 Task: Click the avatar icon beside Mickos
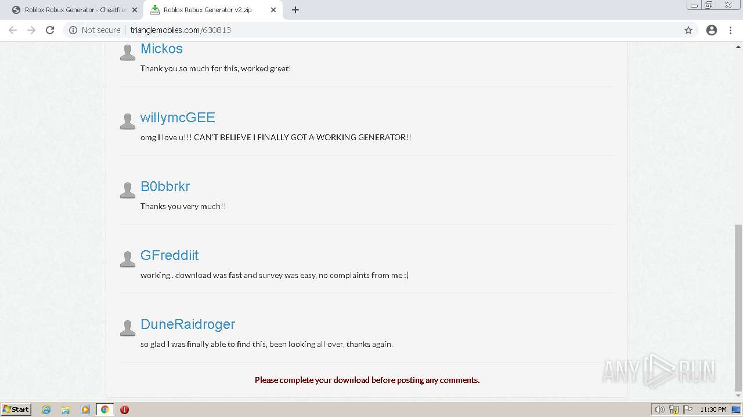127,53
